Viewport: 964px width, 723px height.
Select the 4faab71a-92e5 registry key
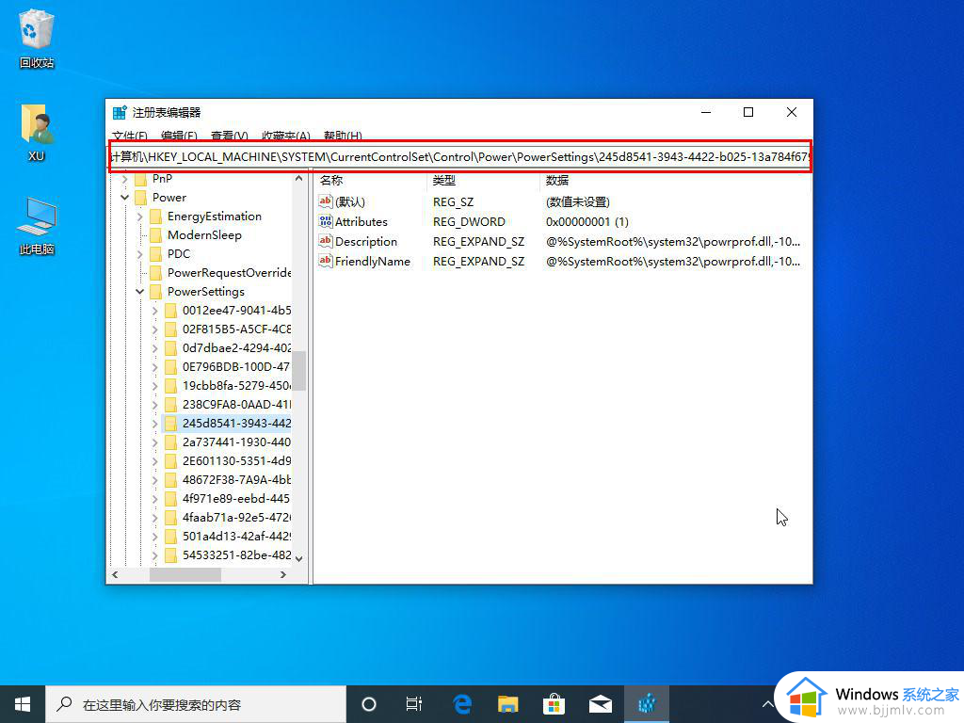click(x=236, y=518)
